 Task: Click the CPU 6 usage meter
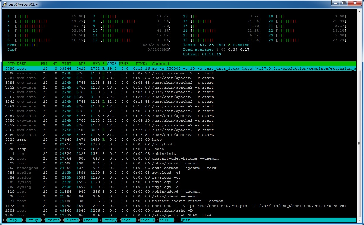tap(46, 40)
